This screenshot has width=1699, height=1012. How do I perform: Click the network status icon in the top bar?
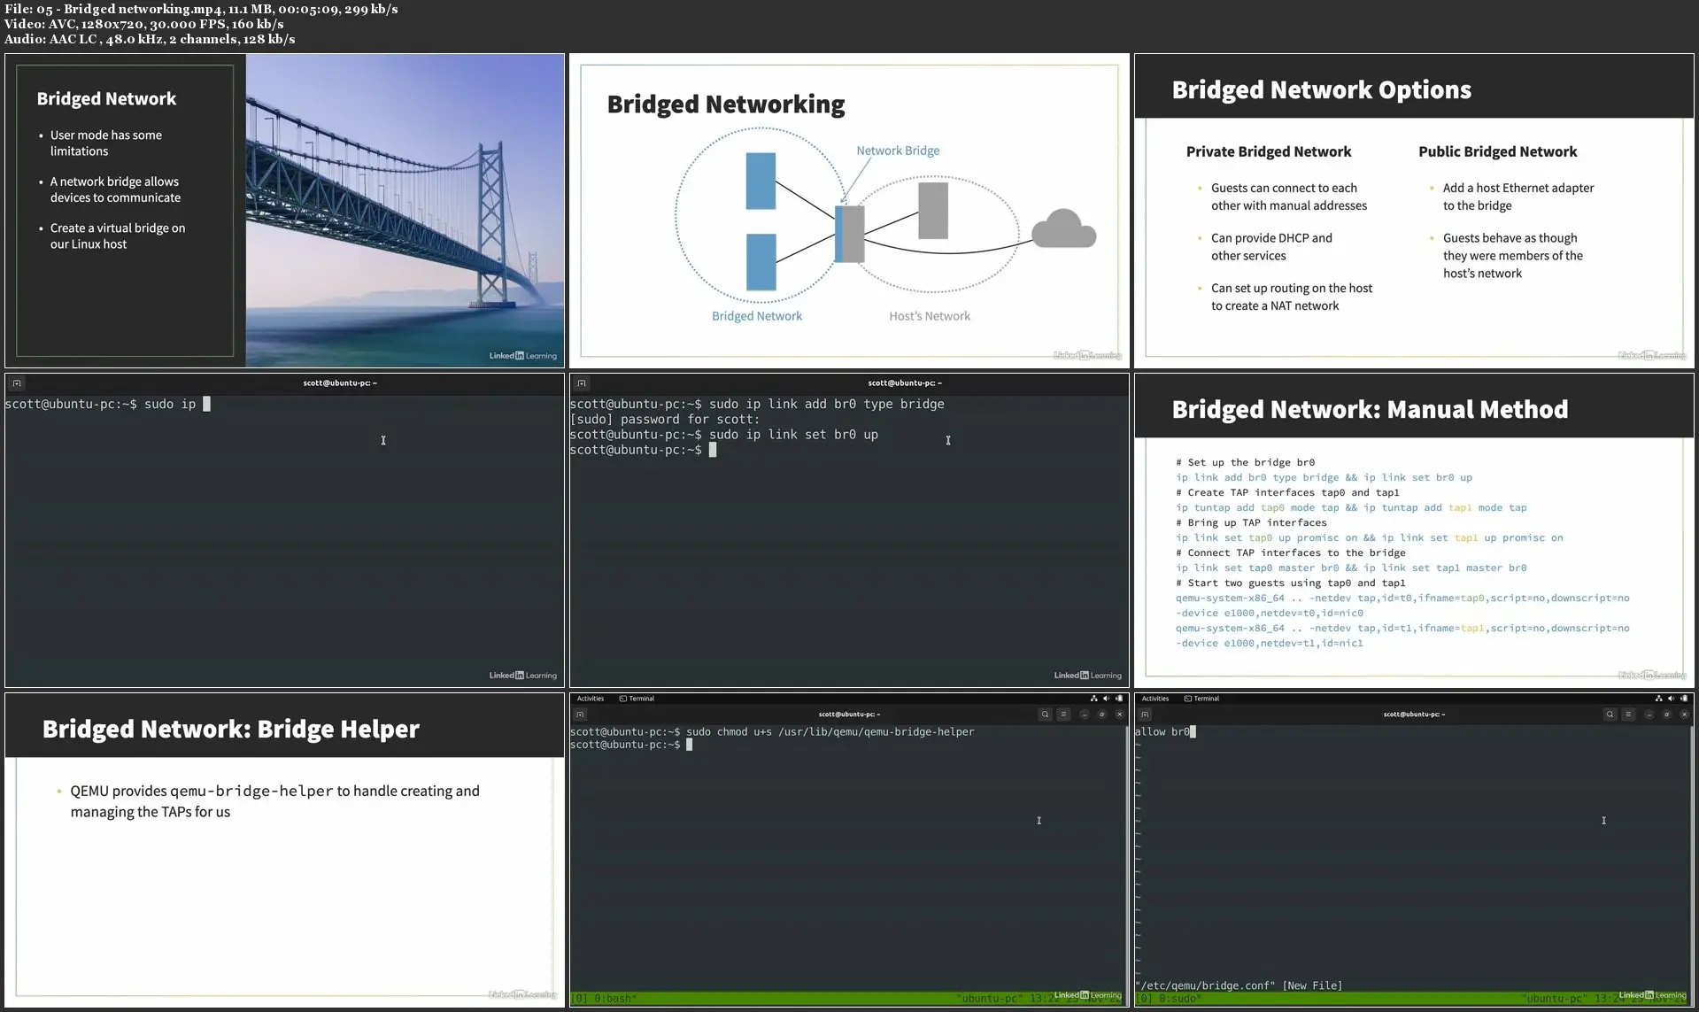[1094, 699]
